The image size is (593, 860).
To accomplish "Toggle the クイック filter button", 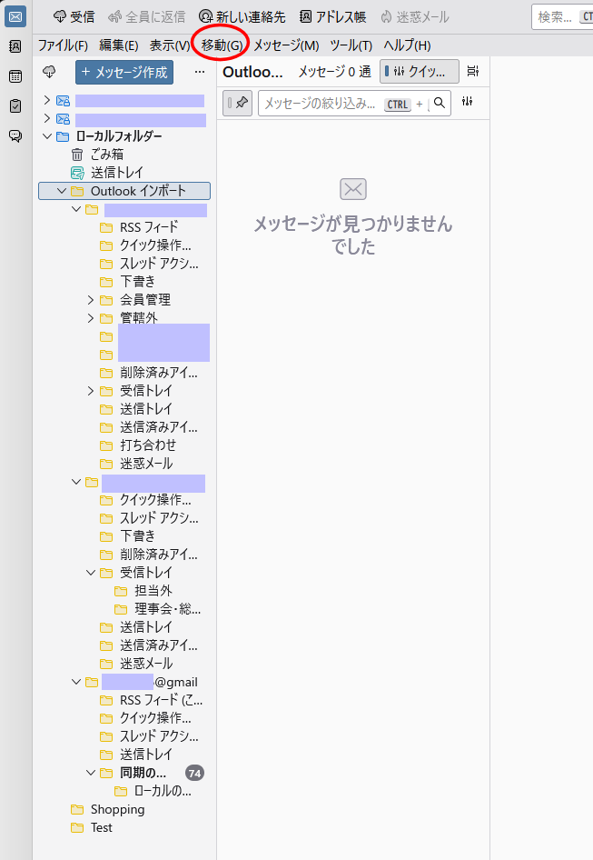I will pos(420,72).
